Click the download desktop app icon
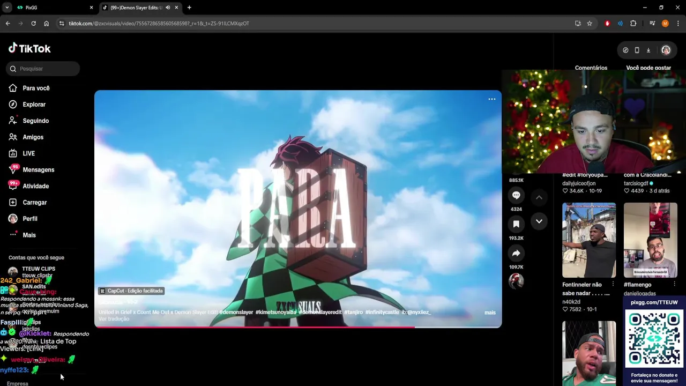Viewport: 686px width, 386px height. coord(648,50)
